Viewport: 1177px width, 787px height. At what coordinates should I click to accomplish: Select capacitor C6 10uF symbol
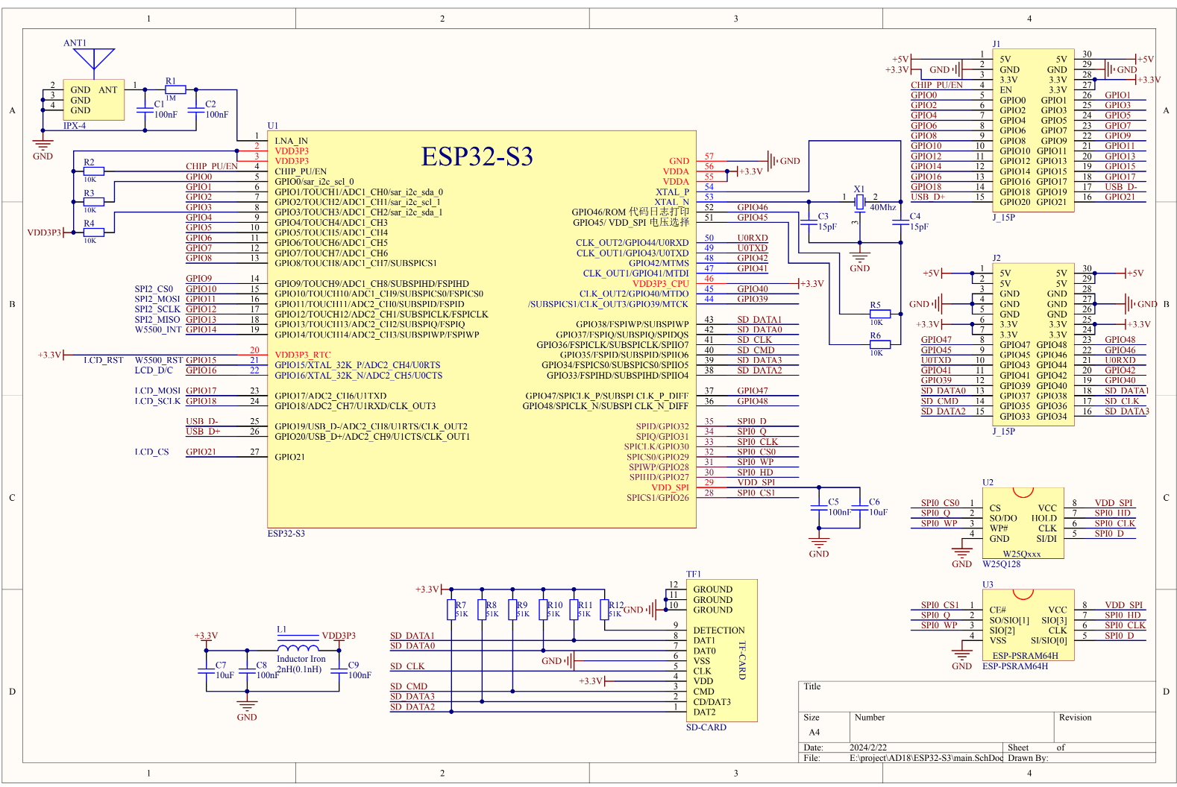point(860,508)
